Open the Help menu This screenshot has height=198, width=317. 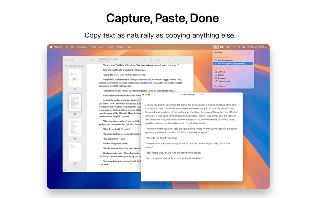click(129, 47)
